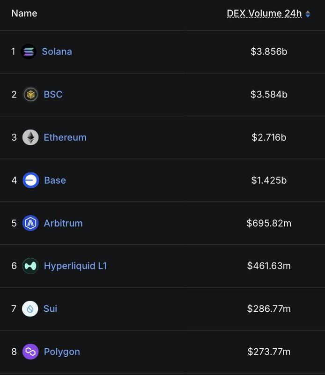
Task: Select Solana's $3.856b volume value
Action: [x=269, y=52]
